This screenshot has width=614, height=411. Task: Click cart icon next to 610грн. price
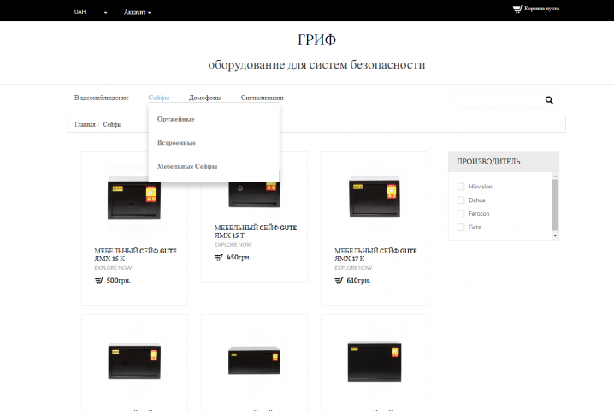click(x=339, y=280)
